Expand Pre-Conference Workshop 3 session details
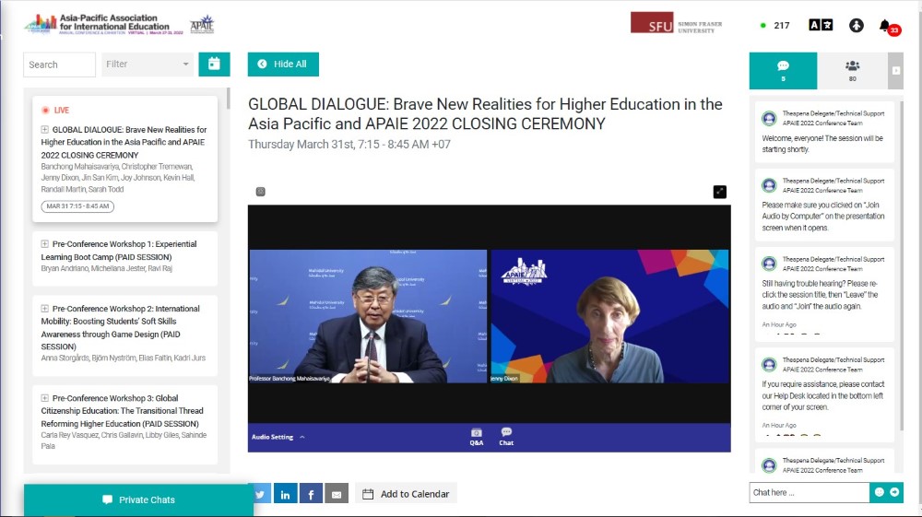 45,398
